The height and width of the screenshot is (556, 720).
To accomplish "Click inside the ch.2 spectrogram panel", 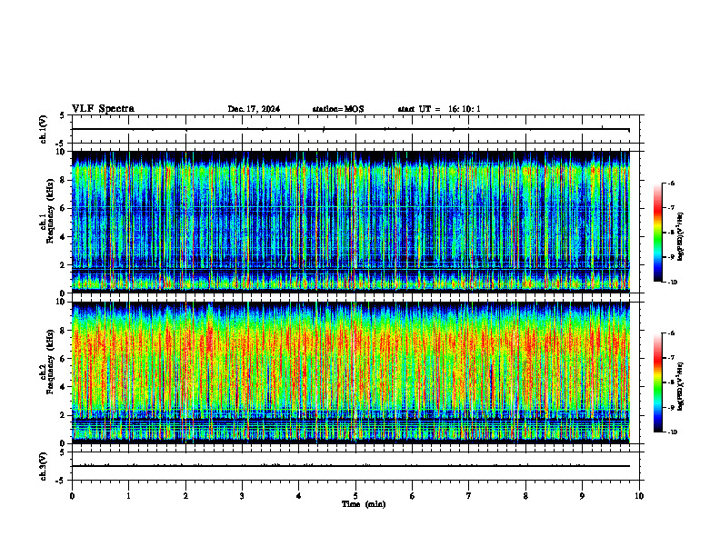I will 351,372.
